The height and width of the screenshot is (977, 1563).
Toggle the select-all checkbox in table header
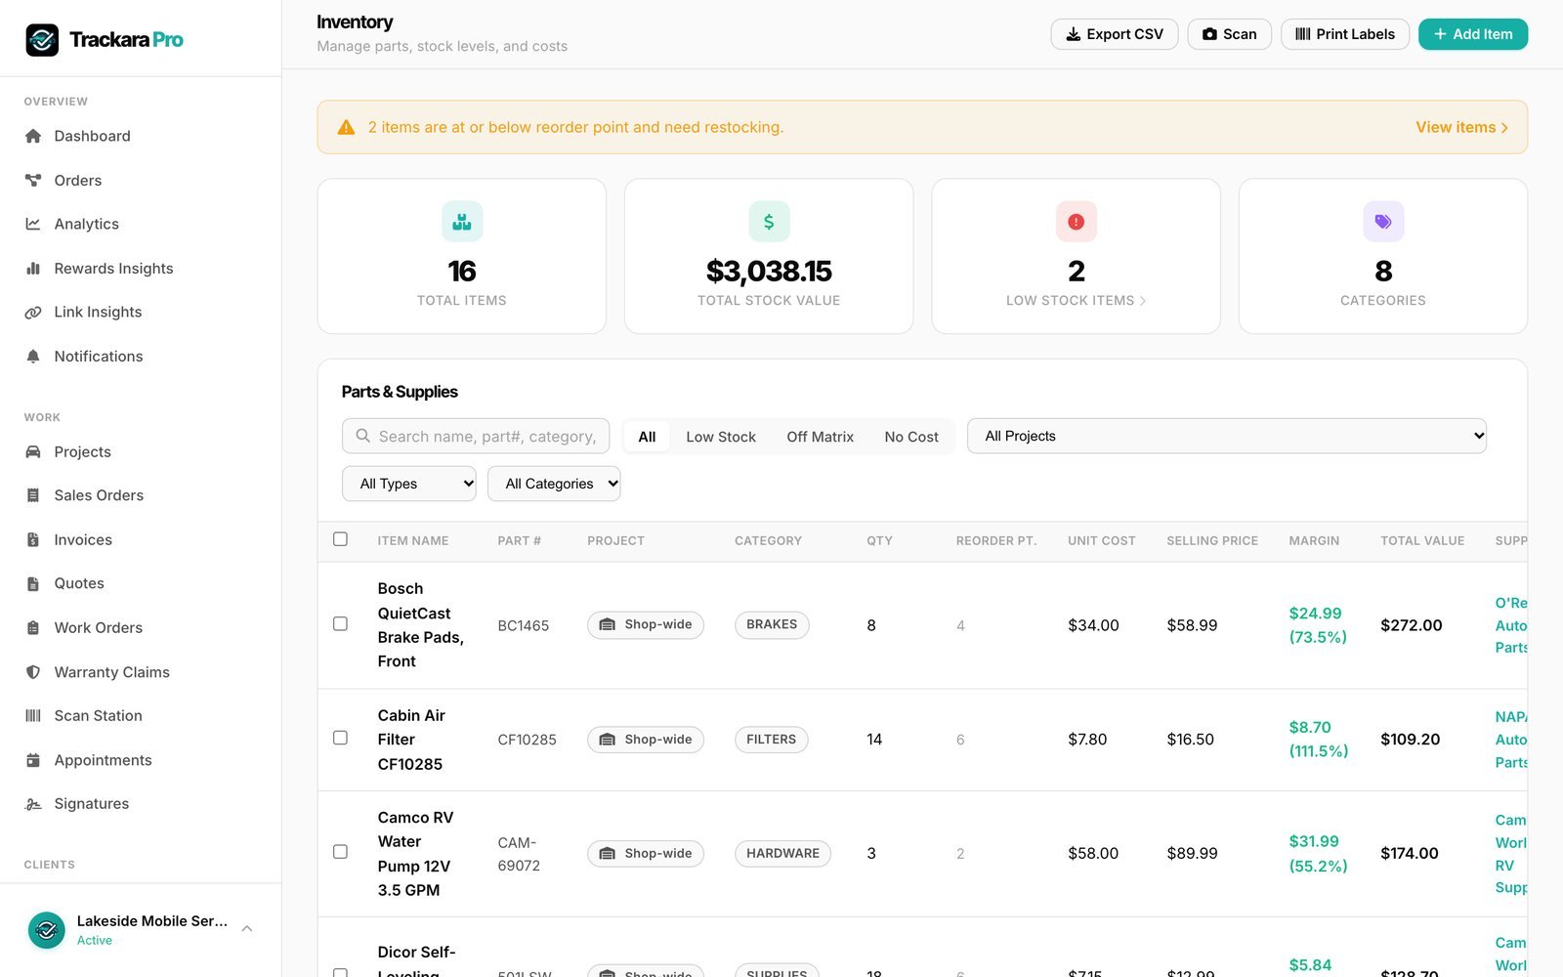coord(340,539)
